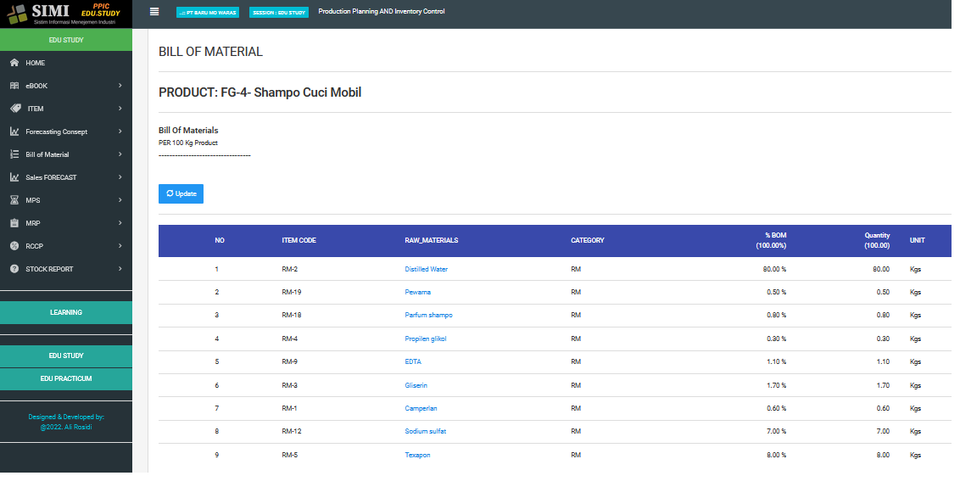
Task: Click the ITEM tag icon
Action: pyautogui.click(x=14, y=109)
